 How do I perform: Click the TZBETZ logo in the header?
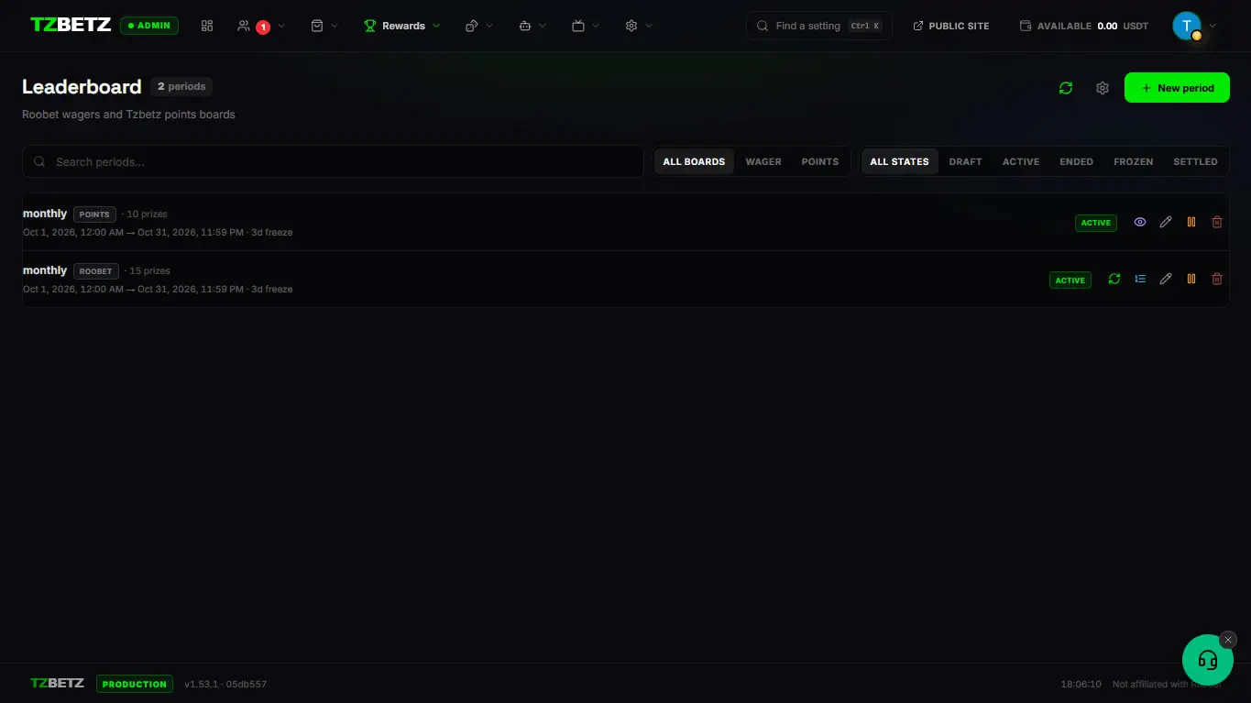71,25
